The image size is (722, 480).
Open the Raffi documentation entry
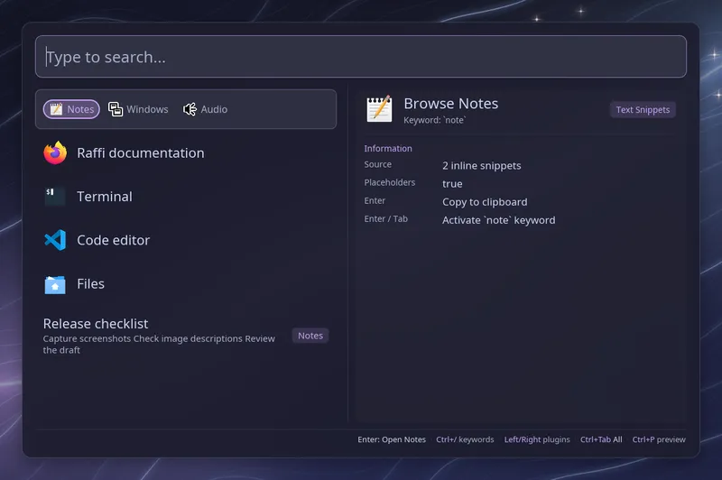tap(186, 152)
